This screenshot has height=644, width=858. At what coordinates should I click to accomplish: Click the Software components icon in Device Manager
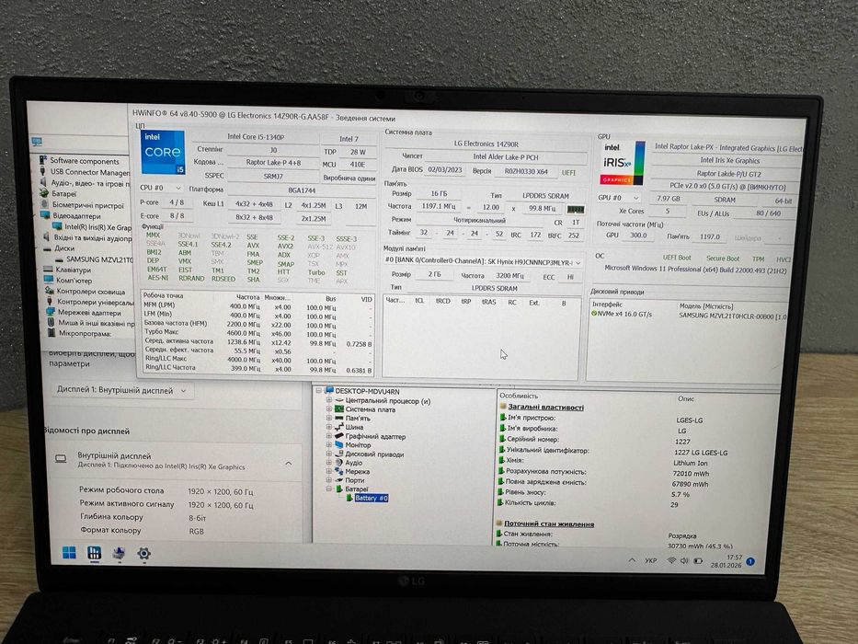point(42,160)
